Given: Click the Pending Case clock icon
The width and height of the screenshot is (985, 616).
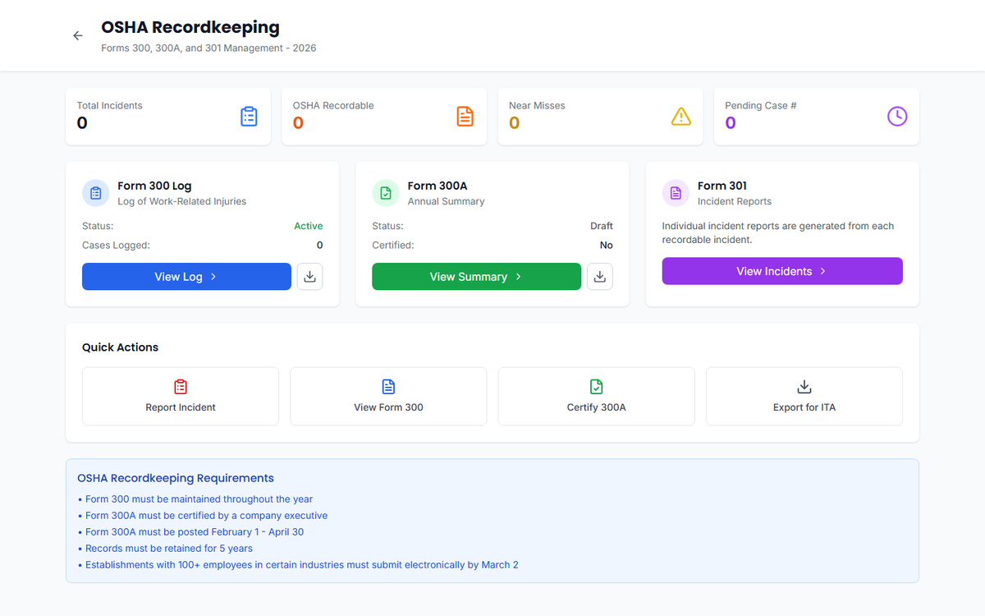Looking at the screenshot, I should click(897, 117).
